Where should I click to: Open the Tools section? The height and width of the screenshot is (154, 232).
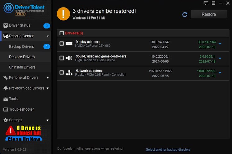26,99
